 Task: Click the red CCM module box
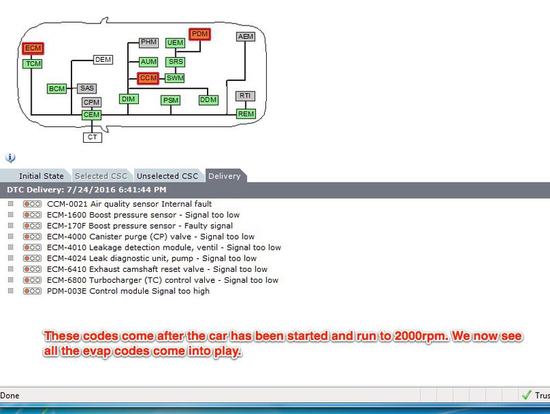(x=148, y=78)
